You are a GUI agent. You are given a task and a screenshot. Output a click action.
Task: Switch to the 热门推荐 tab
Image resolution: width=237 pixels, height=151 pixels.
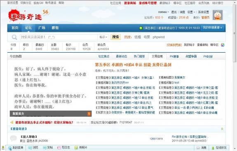pos(139,56)
